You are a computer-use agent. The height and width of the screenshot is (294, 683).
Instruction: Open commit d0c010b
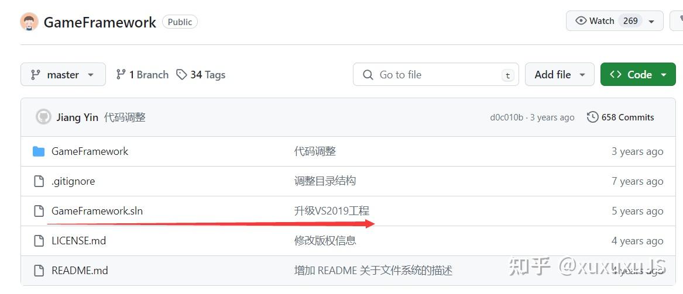pos(506,117)
